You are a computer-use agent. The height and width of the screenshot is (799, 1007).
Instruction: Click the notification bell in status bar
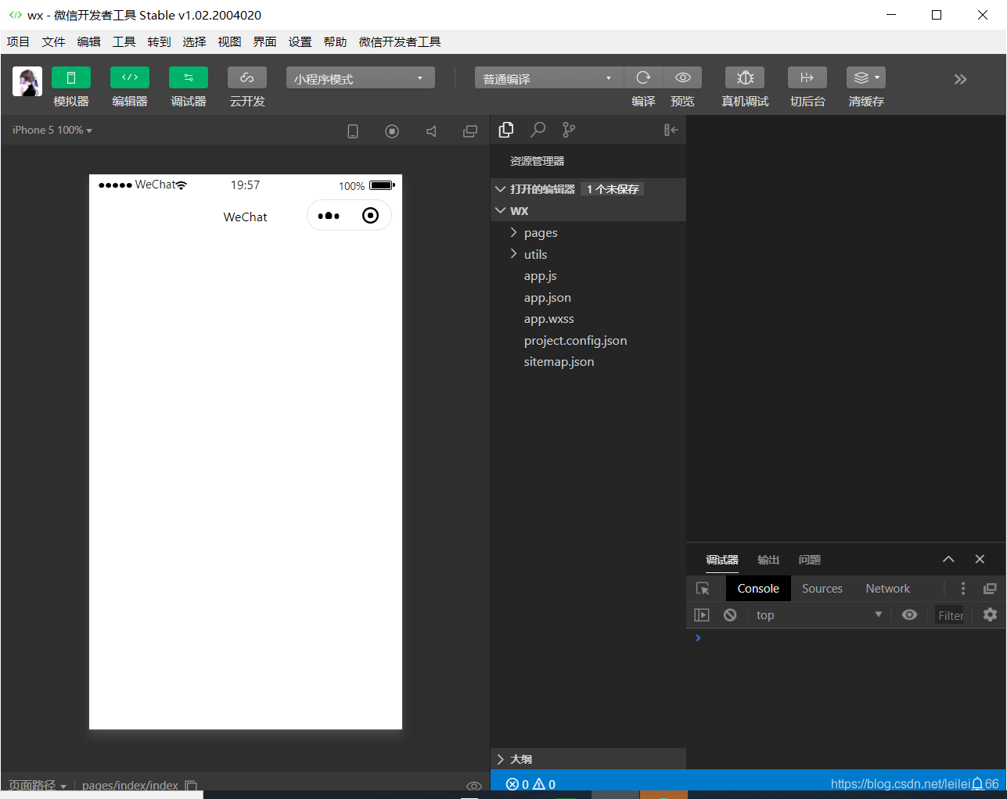click(977, 784)
